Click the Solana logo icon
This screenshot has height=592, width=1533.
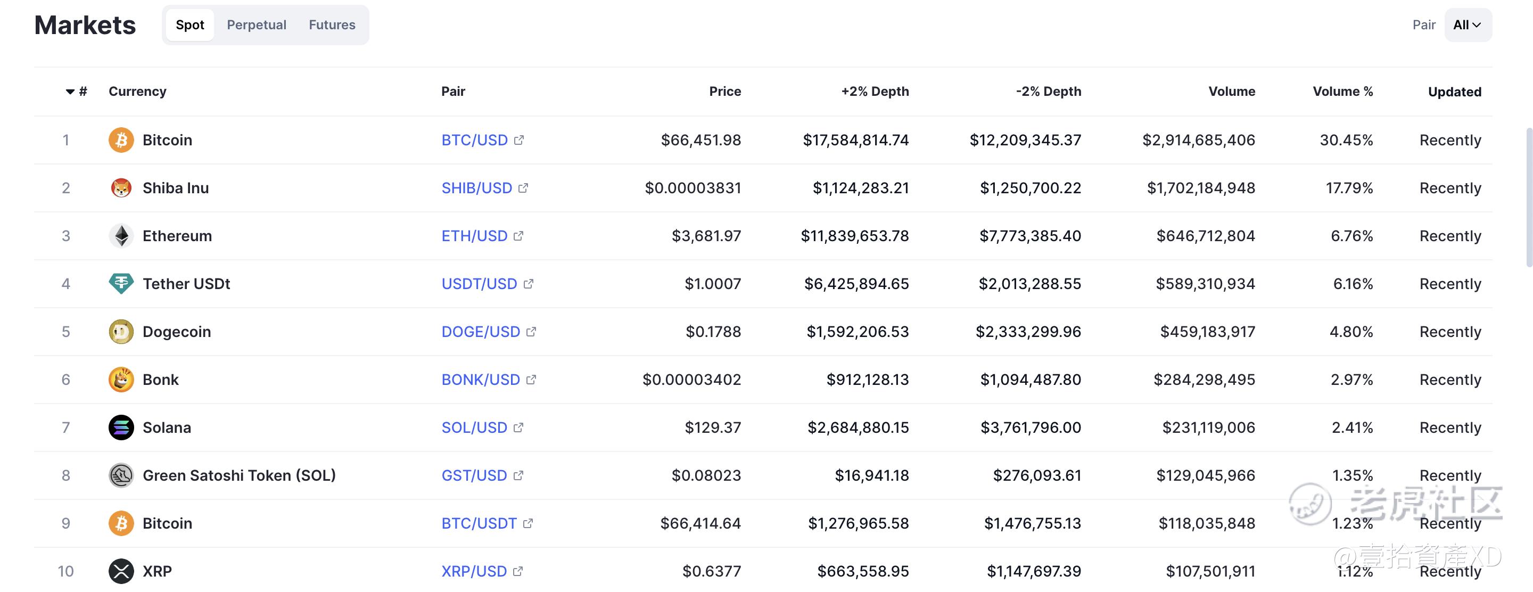click(121, 428)
